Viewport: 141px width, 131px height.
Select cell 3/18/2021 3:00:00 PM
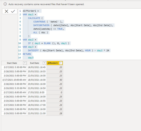(x=14, y=97)
